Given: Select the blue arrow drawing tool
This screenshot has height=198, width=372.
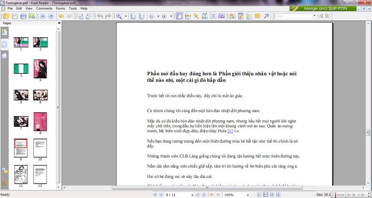Looking at the screenshot, I should (x=266, y=16).
